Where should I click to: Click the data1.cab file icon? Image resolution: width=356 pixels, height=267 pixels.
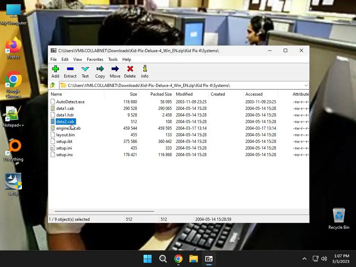[53, 108]
